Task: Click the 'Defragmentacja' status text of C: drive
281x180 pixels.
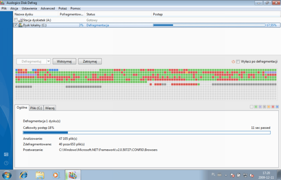Action: (98, 25)
